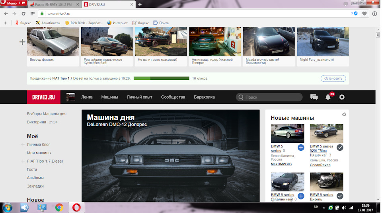The height and width of the screenshot is (213, 382).
Task: Click the green promotion progress bar
Action: click(x=161, y=78)
